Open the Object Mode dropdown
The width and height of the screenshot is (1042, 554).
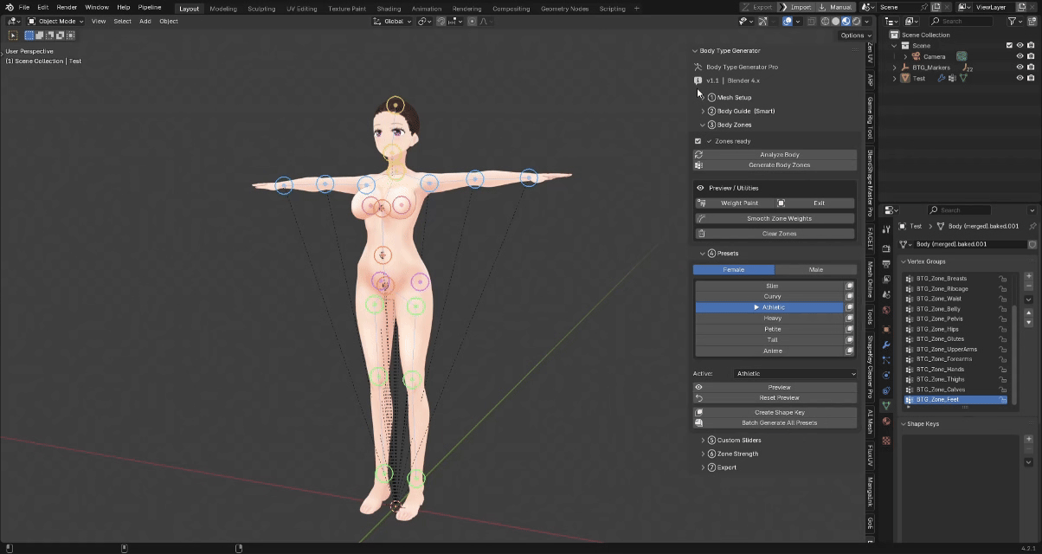(55, 22)
